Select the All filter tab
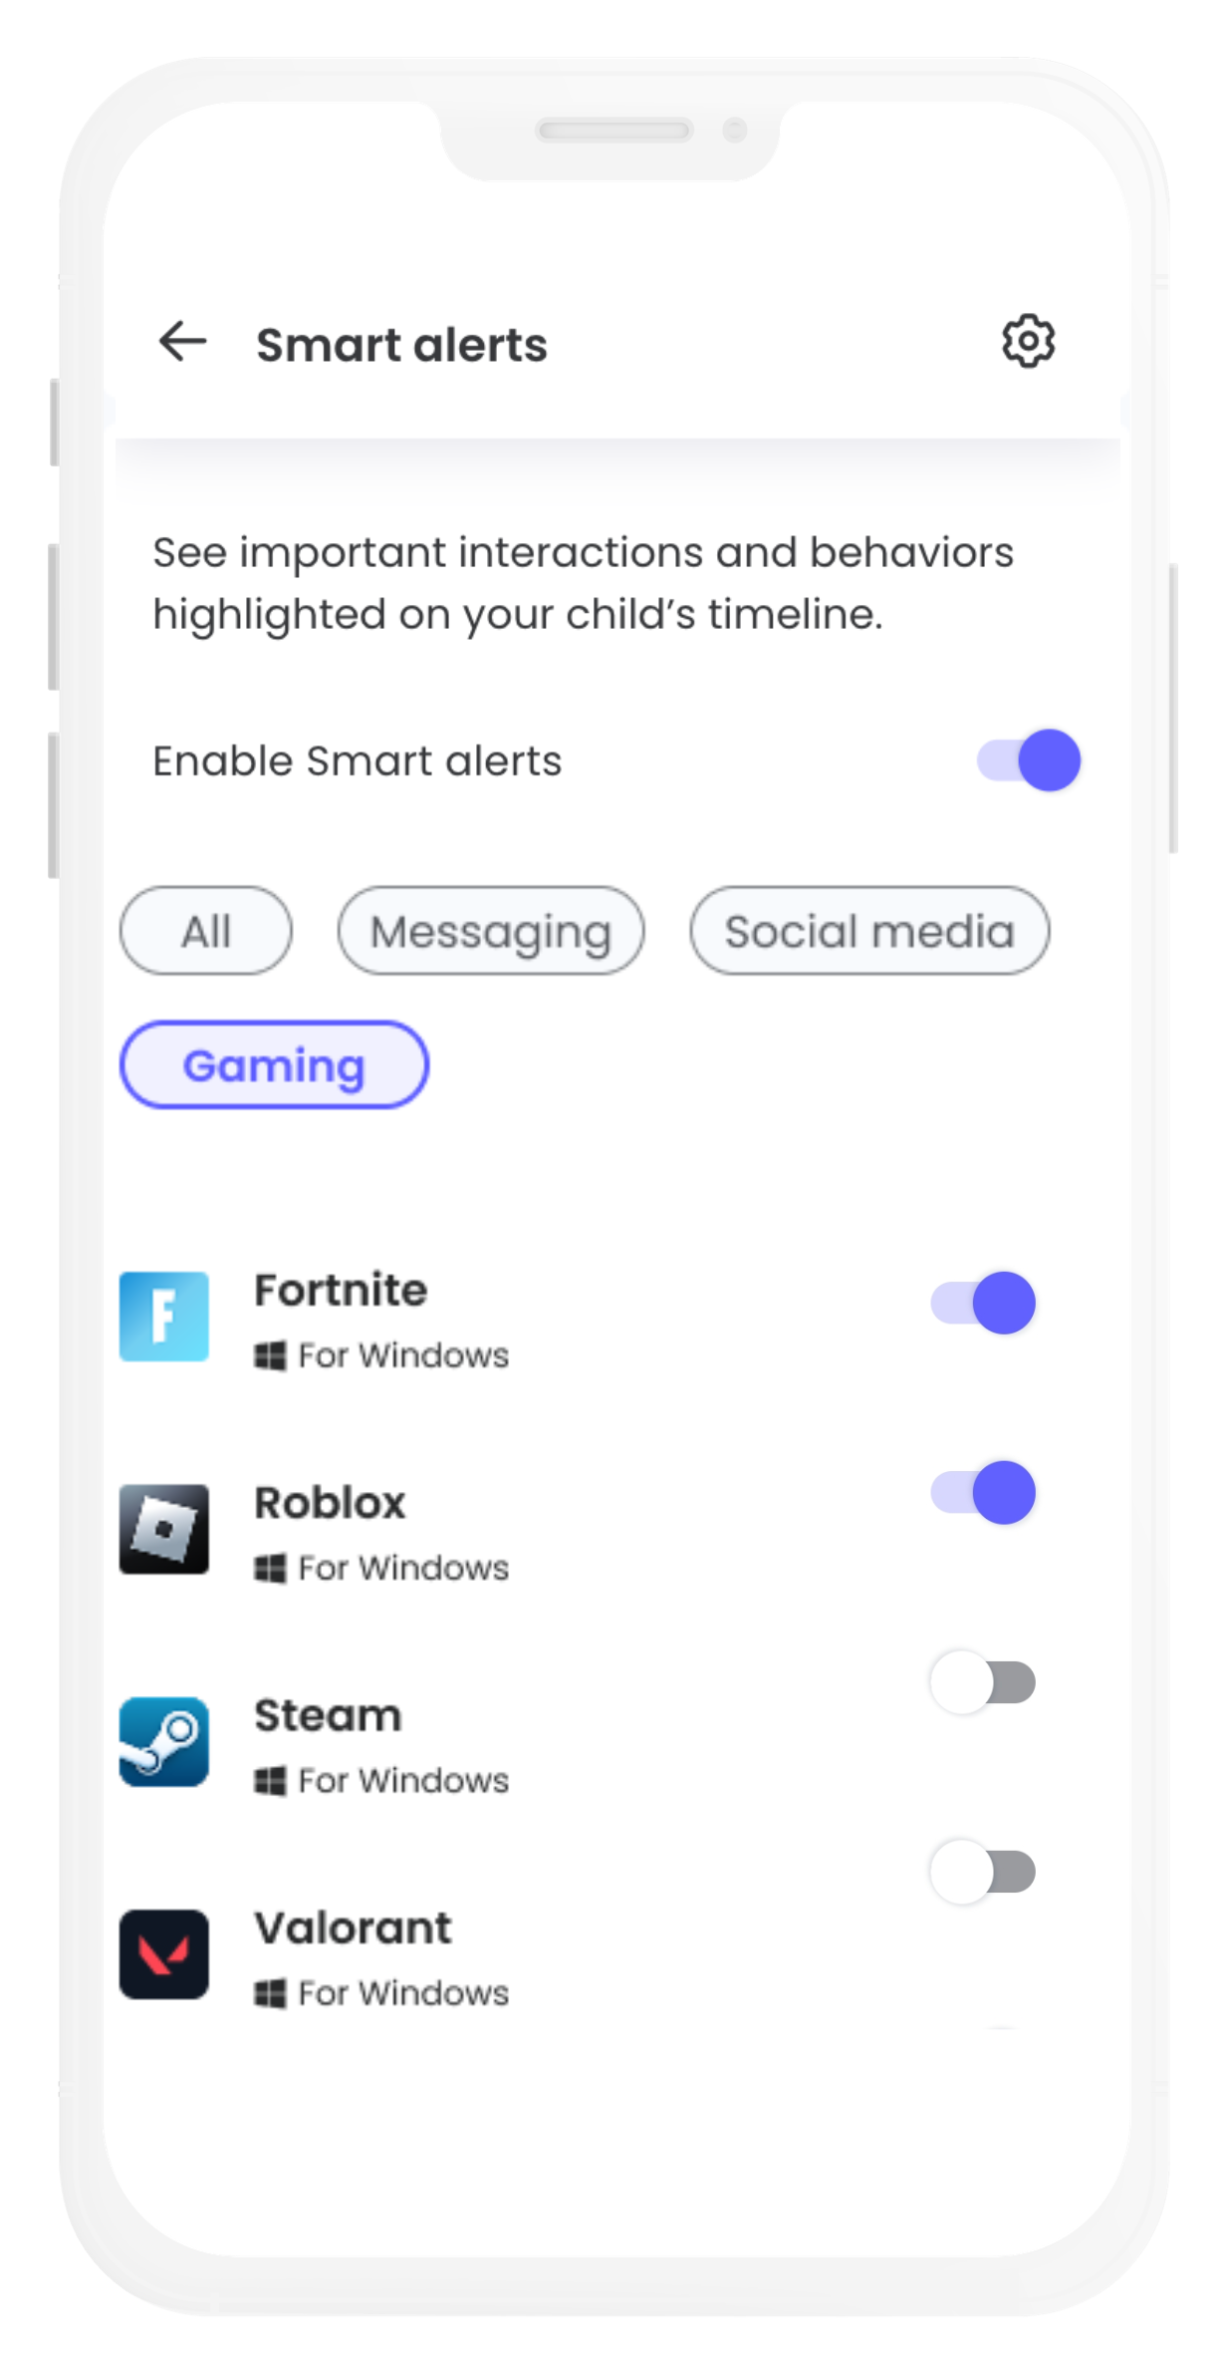 point(206,931)
